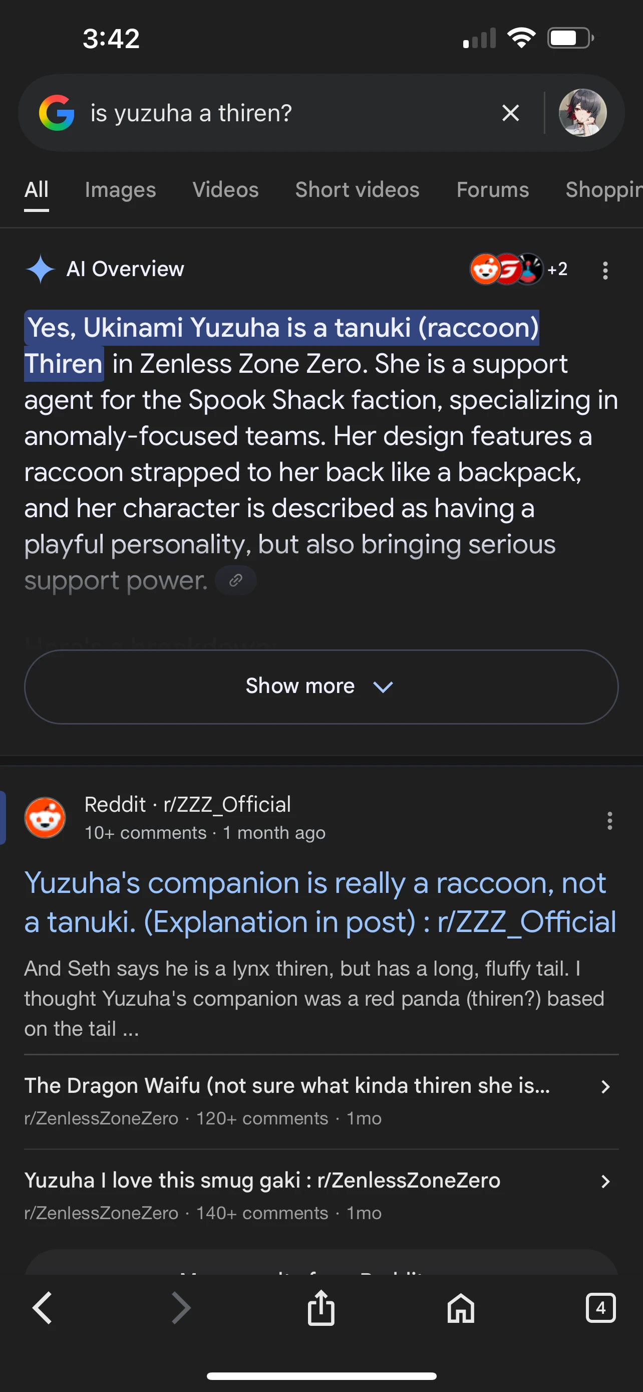This screenshot has height=1392, width=643.
Task: Tap the profile avatar picture
Action: (582, 113)
